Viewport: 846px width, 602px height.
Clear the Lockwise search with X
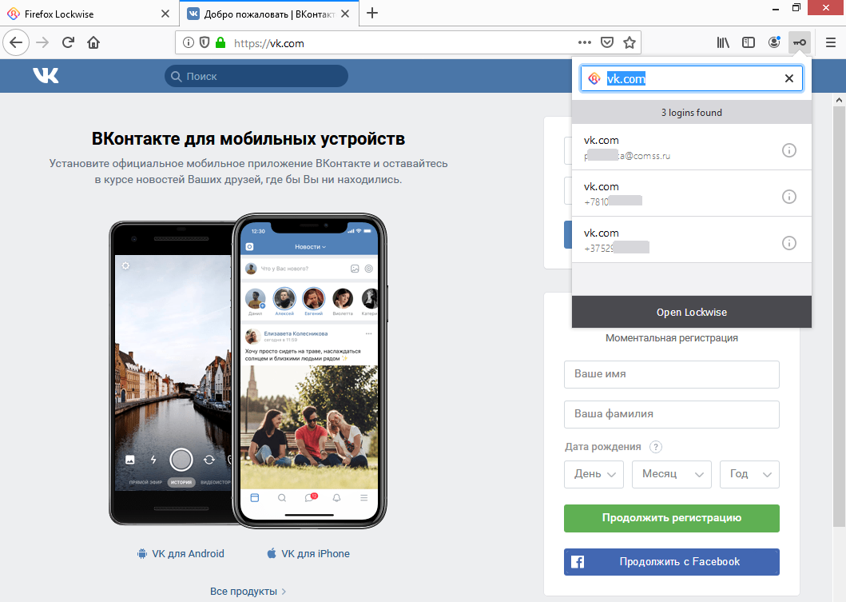click(788, 78)
